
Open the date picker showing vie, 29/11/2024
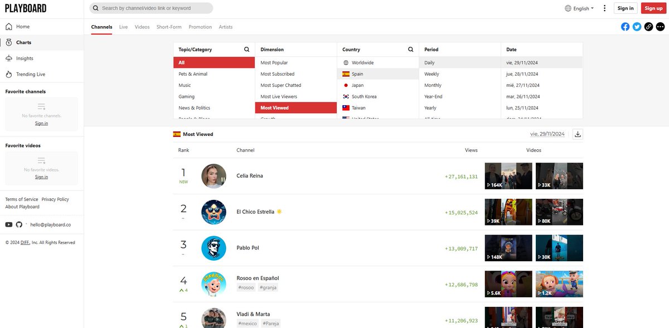click(x=547, y=134)
